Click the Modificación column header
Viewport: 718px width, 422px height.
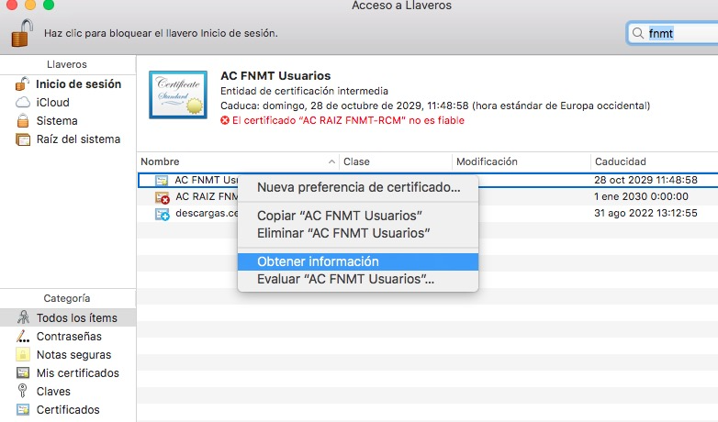tap(522, 161)
